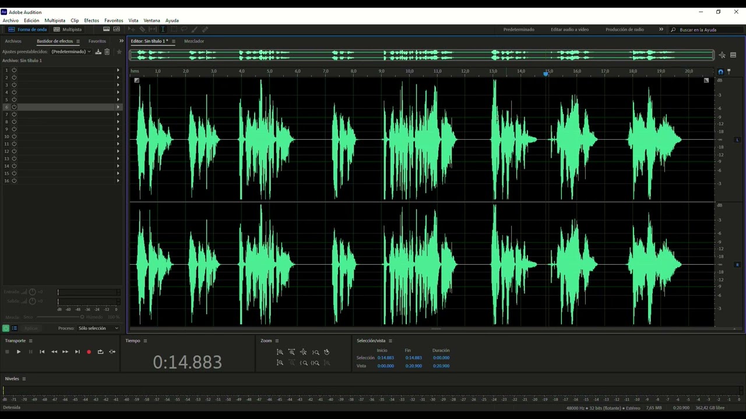Select the Time Selection tool
The width and height of the screenshot is (746, 419).
(x=163, y=29)
